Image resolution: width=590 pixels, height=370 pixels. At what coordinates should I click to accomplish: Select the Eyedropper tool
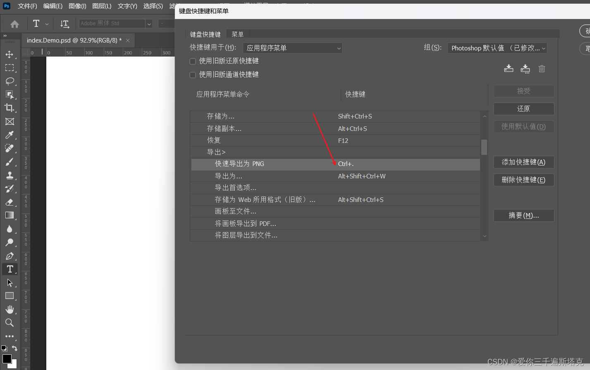coord(10,135)
